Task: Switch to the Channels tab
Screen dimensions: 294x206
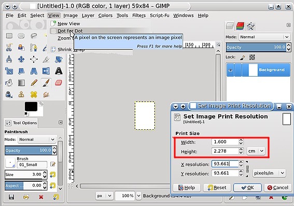Action: coord(240,26)
